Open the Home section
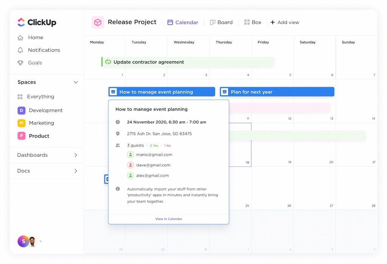Viewport: 387px width, 264px height. 36,37
